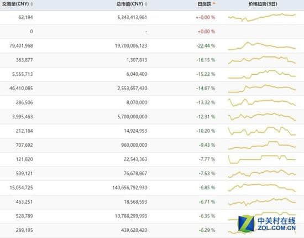Image resolution: width=304 pixels, height=238 pixels.
Task: Open sparkline chart for -6.85 % row
Action: click(262, 188)
